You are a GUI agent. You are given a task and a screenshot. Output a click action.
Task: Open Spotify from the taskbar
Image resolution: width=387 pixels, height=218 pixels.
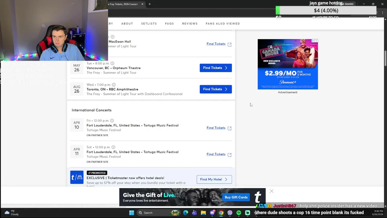239,213
